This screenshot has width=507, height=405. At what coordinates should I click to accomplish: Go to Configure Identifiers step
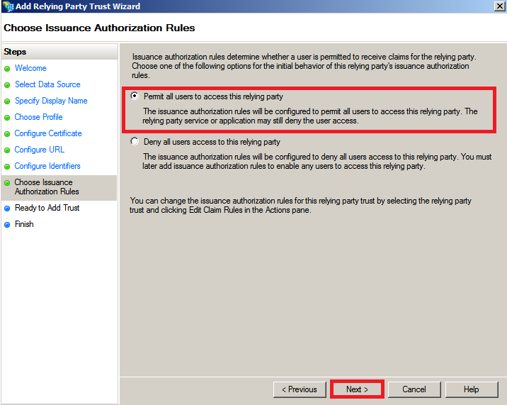click(x=47, y=166)
